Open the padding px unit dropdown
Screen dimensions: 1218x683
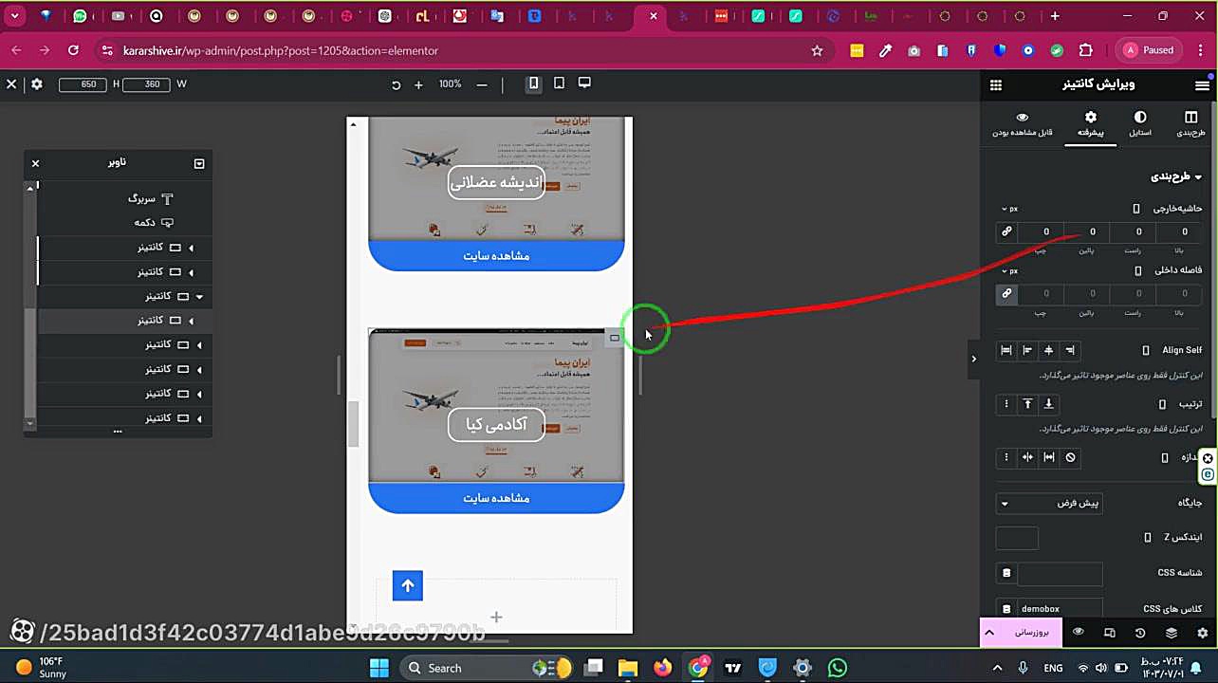pyautogui.click(x=1009, y=270)
